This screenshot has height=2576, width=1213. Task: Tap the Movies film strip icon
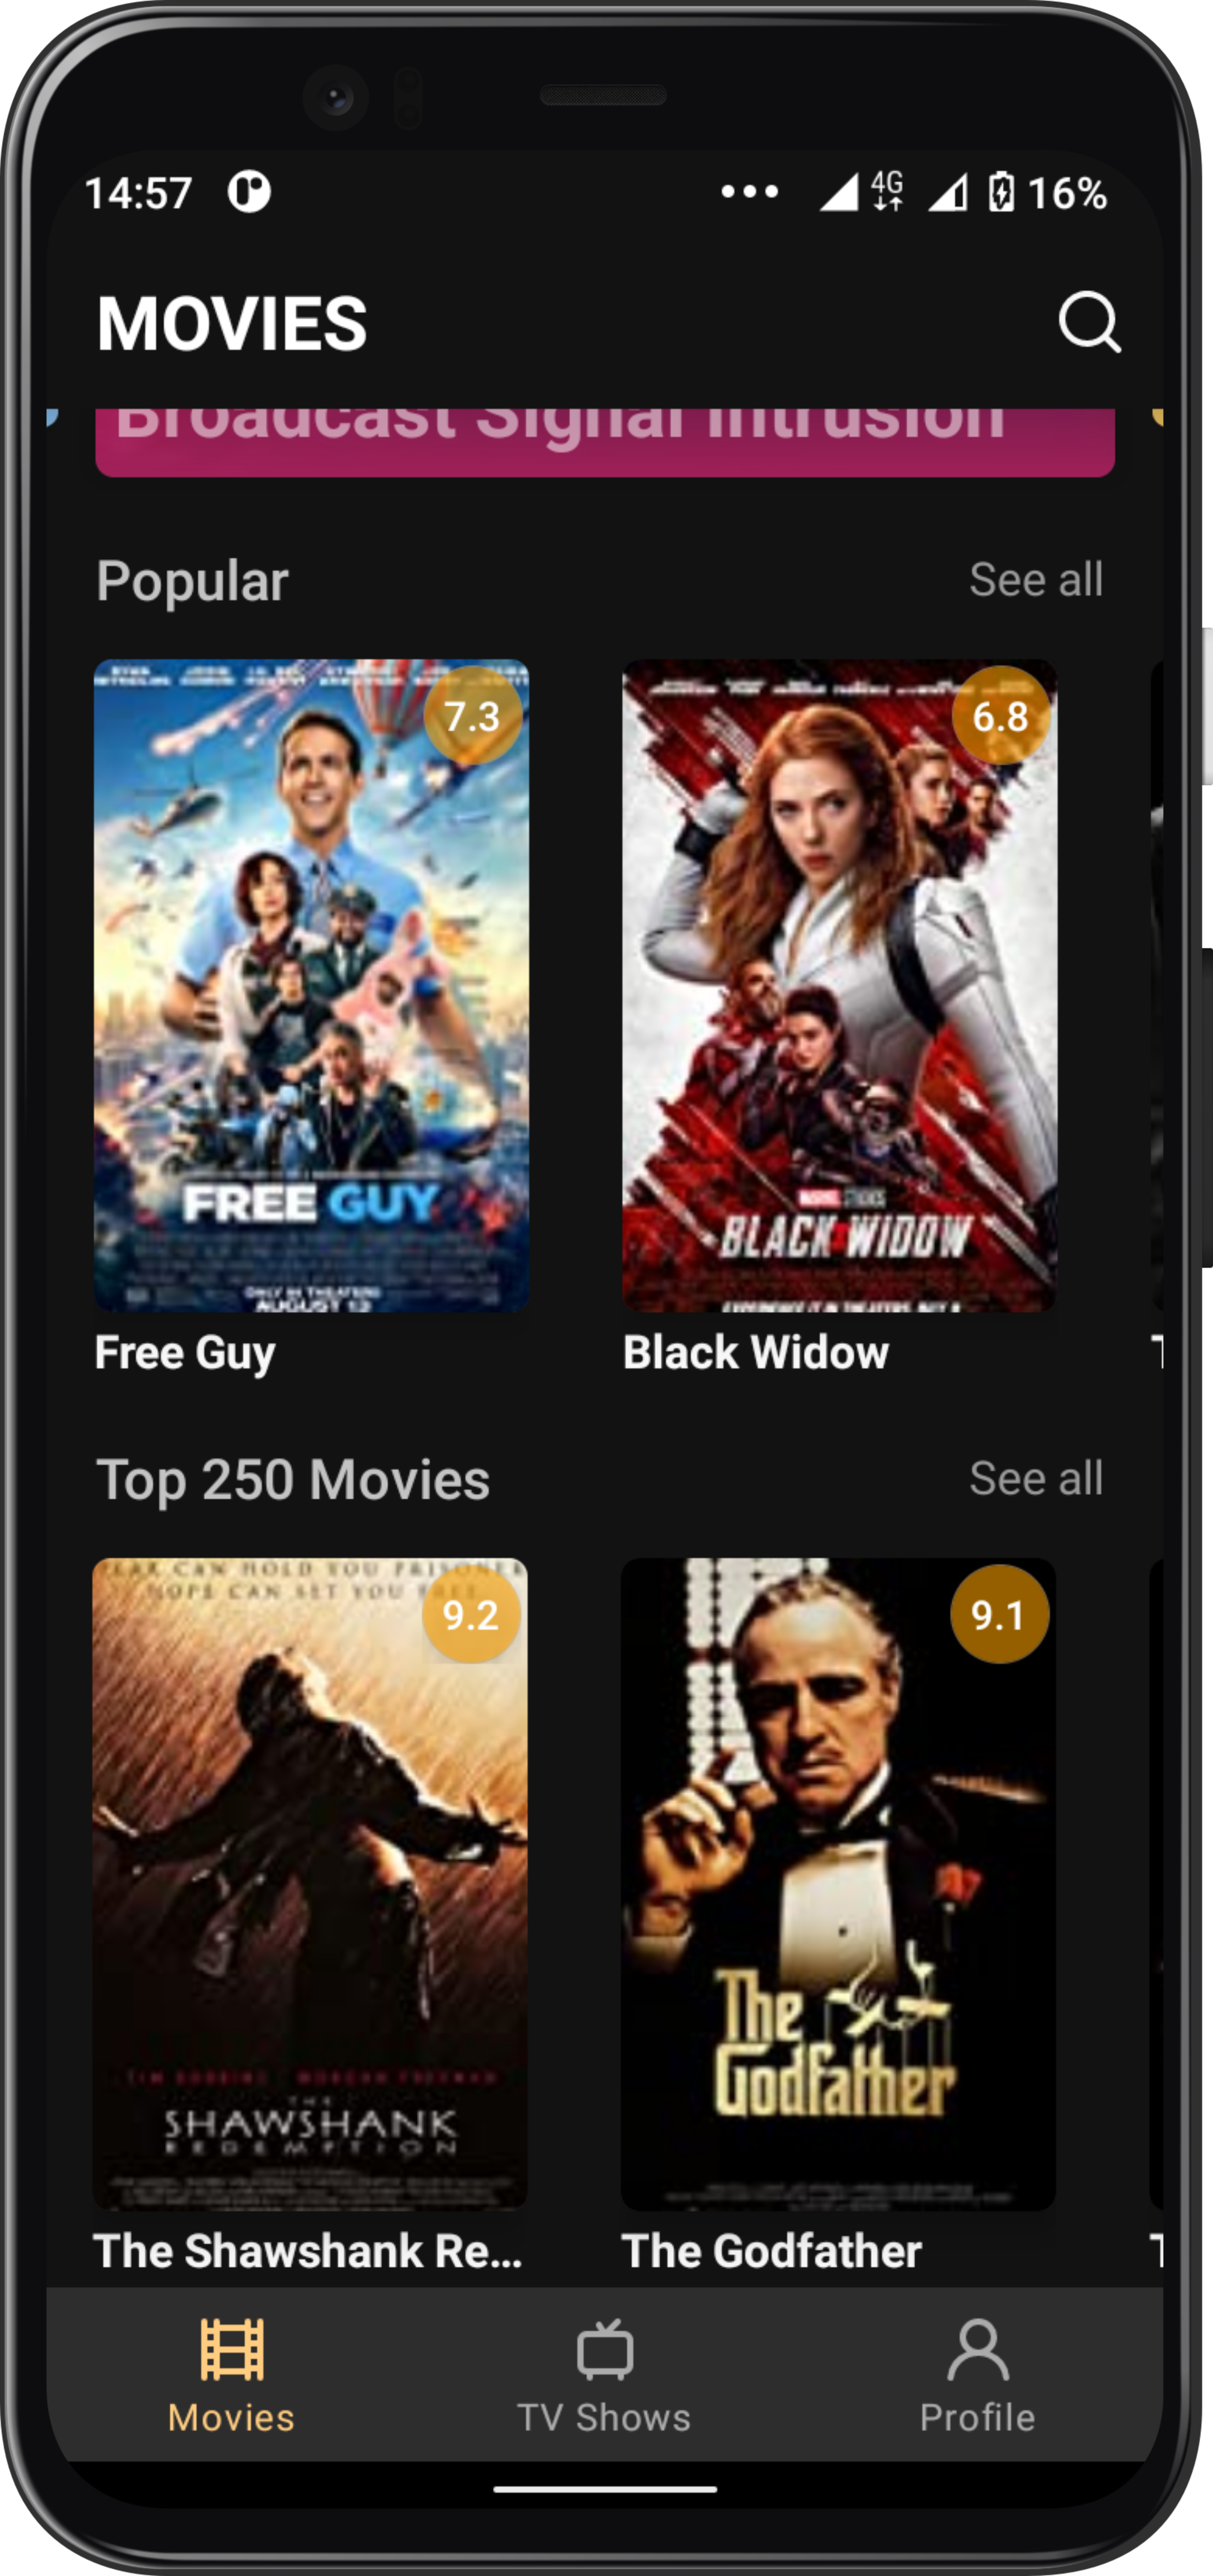pyautogui.click(x=232, y=2349)
